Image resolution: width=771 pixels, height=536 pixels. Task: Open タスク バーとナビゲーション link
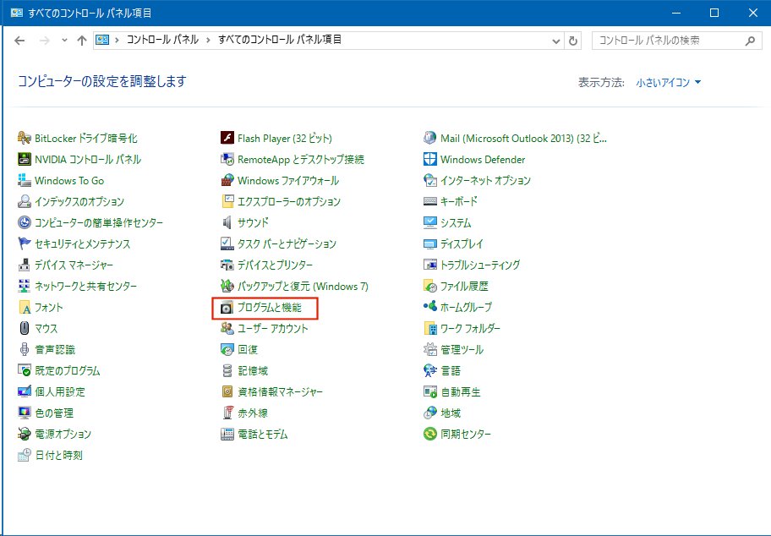click(287, 243)
